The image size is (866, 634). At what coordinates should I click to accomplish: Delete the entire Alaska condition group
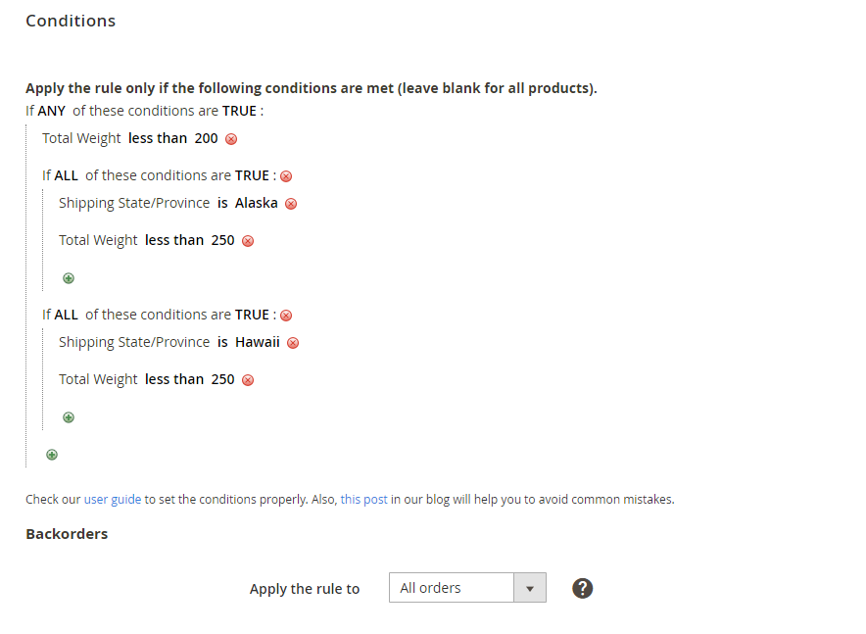point(286,176)
